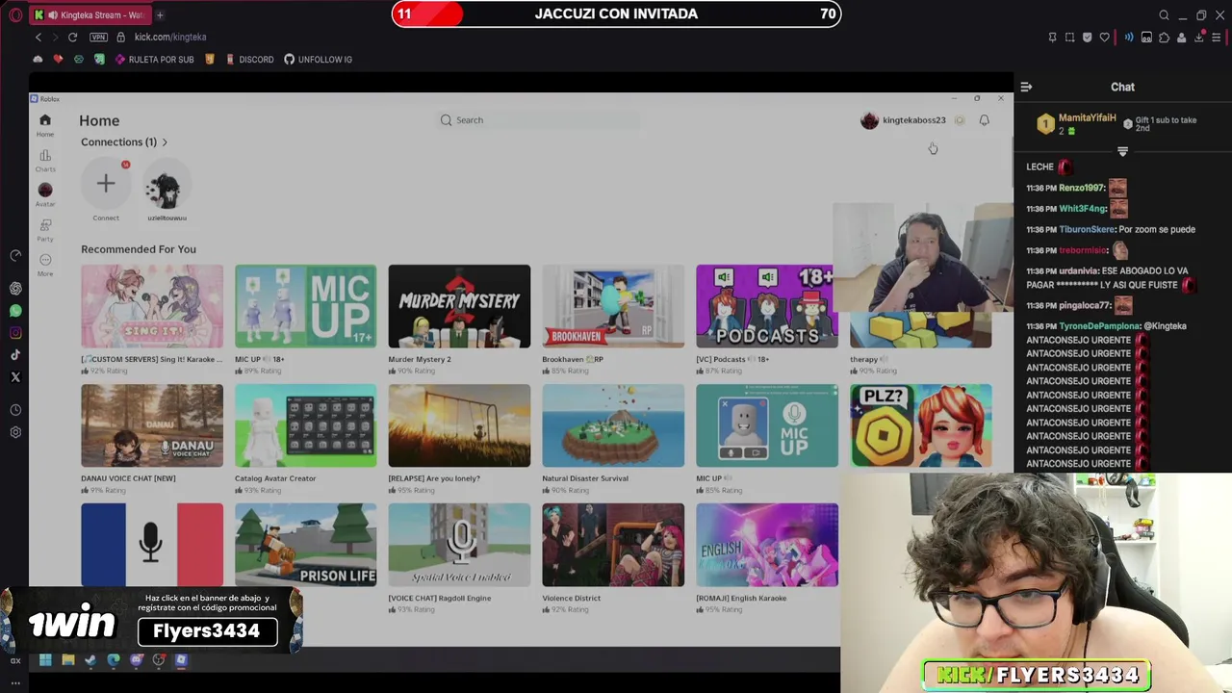This screenshot has height=693, width=1232.
Task: Open the Violence District game tile
Action: (613, 545)
